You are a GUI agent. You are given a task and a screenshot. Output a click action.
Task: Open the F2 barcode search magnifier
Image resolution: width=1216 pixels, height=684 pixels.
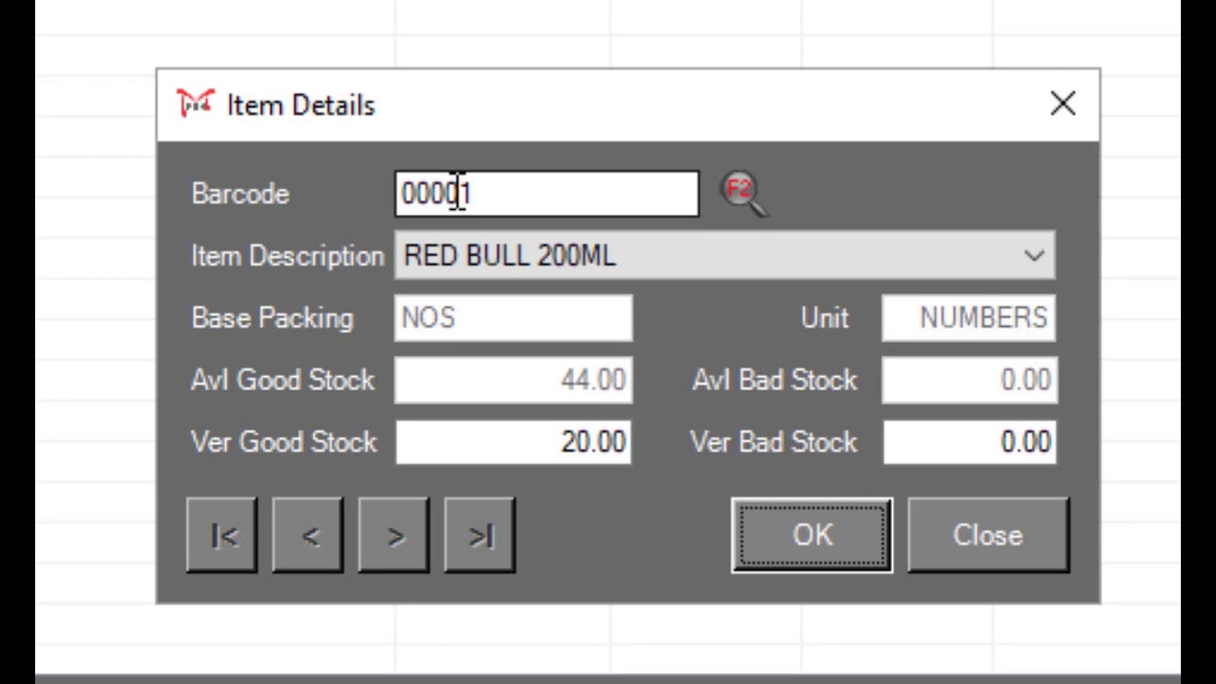743,194
